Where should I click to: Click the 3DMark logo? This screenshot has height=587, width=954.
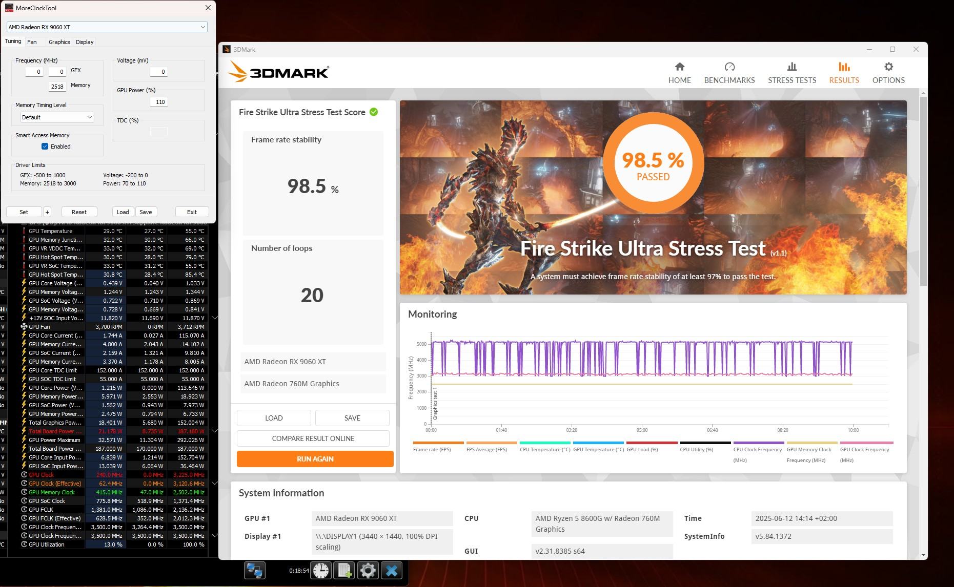click(x=278, y=71)
